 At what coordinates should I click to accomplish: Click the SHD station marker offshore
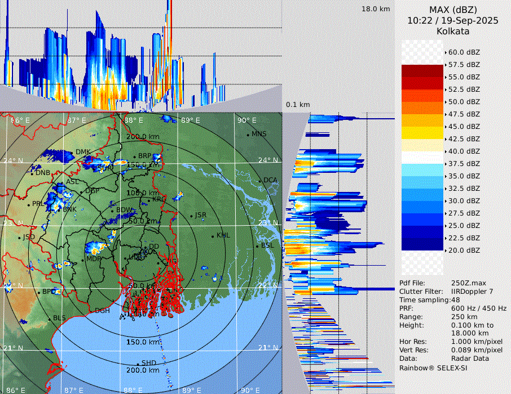tap(138, 363)
